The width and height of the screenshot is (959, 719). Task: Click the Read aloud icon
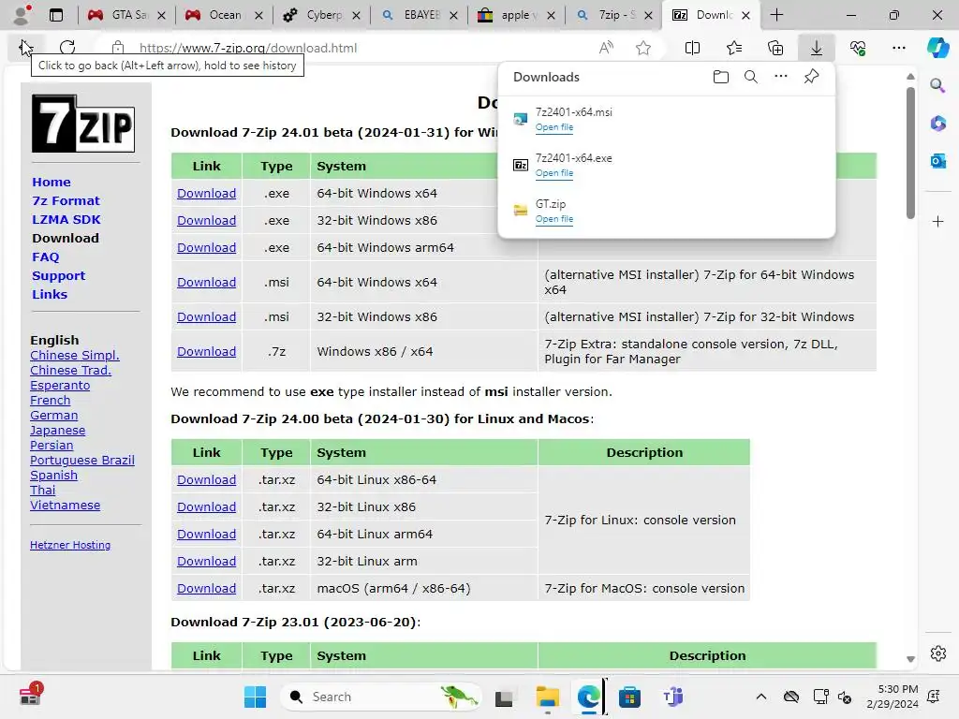(606, 48)
